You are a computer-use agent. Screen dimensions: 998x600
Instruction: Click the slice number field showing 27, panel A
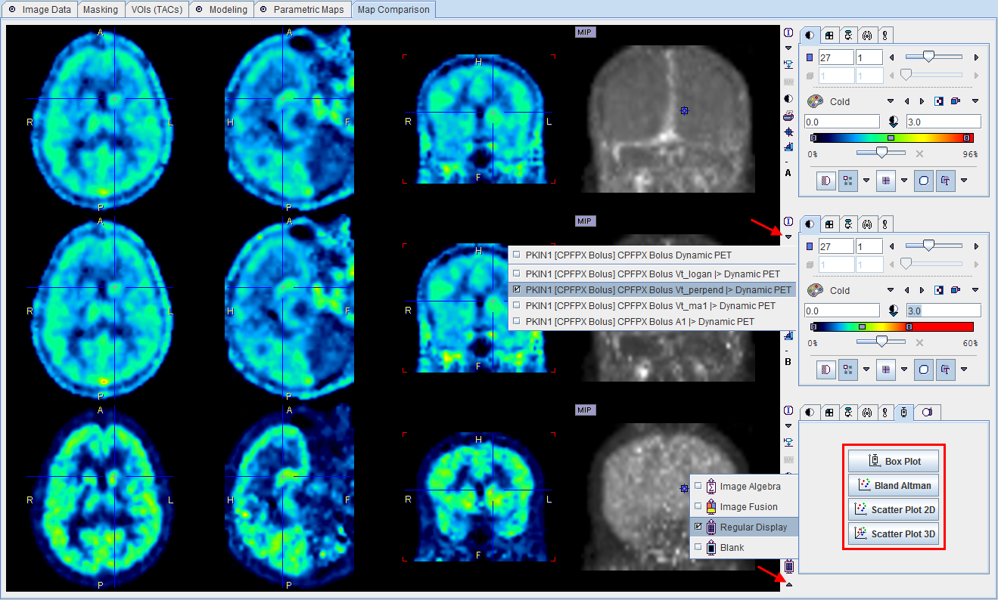(x=836, y=57)
